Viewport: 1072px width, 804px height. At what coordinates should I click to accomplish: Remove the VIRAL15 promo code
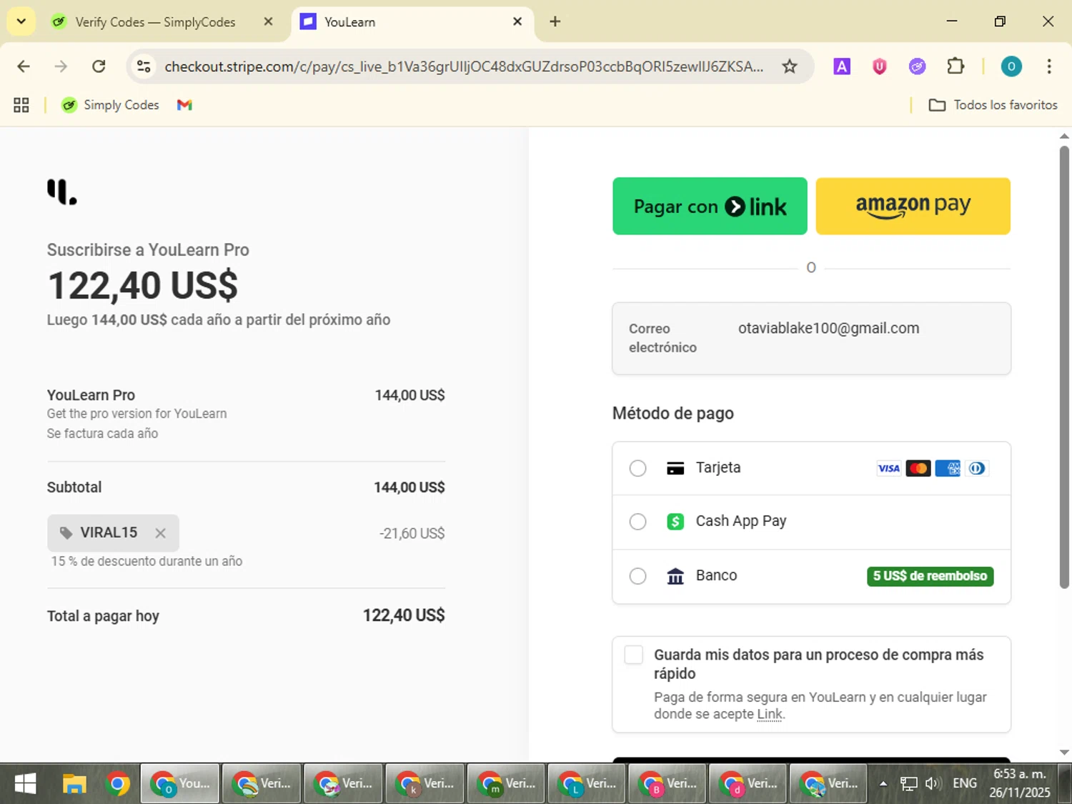pyautogui.click(x=161, y=533)
